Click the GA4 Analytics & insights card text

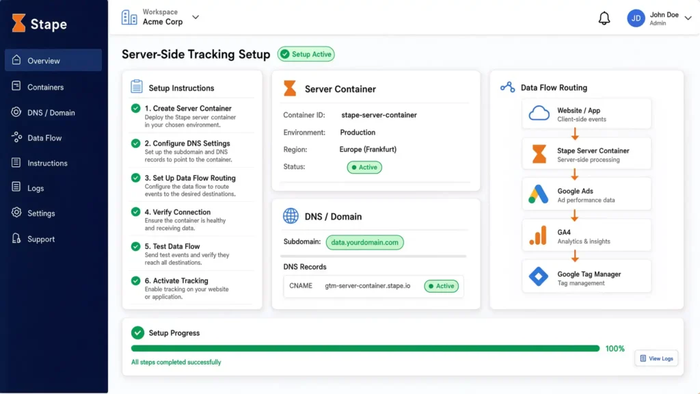[584, 236]
